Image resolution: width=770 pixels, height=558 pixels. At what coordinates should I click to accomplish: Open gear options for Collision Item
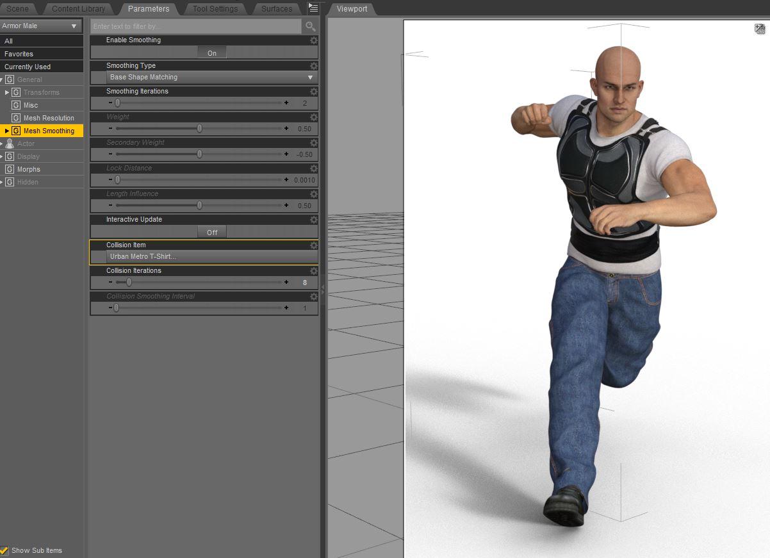(314, 245)
